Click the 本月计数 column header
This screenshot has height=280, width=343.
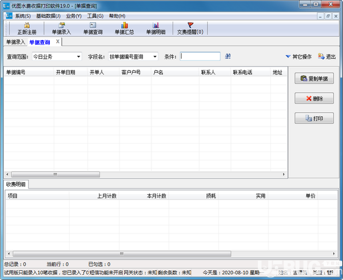(143, 196)
